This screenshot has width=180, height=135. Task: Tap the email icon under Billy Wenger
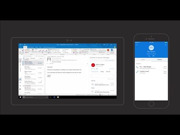pos(153,56)
